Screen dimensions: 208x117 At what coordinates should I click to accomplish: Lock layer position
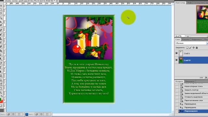194,48
